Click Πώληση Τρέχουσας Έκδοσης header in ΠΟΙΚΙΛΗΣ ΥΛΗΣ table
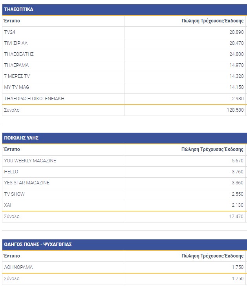Viewport: 247px width, 296px height. point(212,149)
